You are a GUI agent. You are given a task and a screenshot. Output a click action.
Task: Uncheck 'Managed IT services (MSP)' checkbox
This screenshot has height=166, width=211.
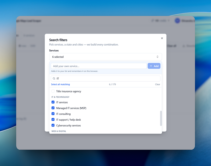(53, 108)
